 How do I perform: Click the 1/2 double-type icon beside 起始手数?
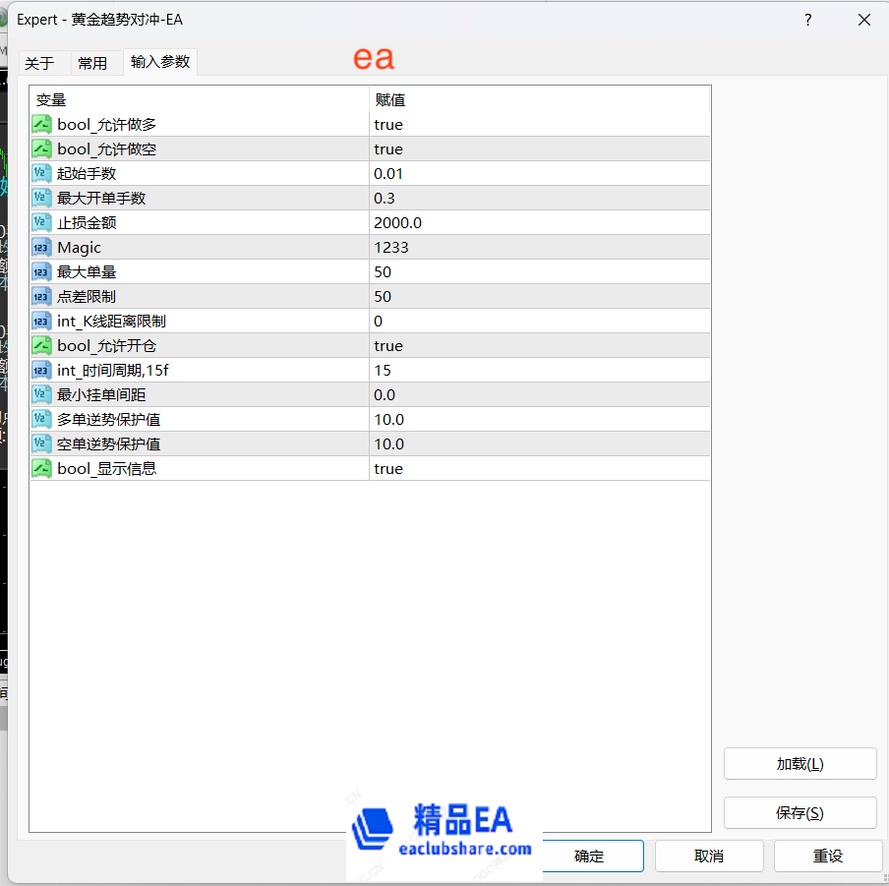pyautogui.click(x=41, y=172)
